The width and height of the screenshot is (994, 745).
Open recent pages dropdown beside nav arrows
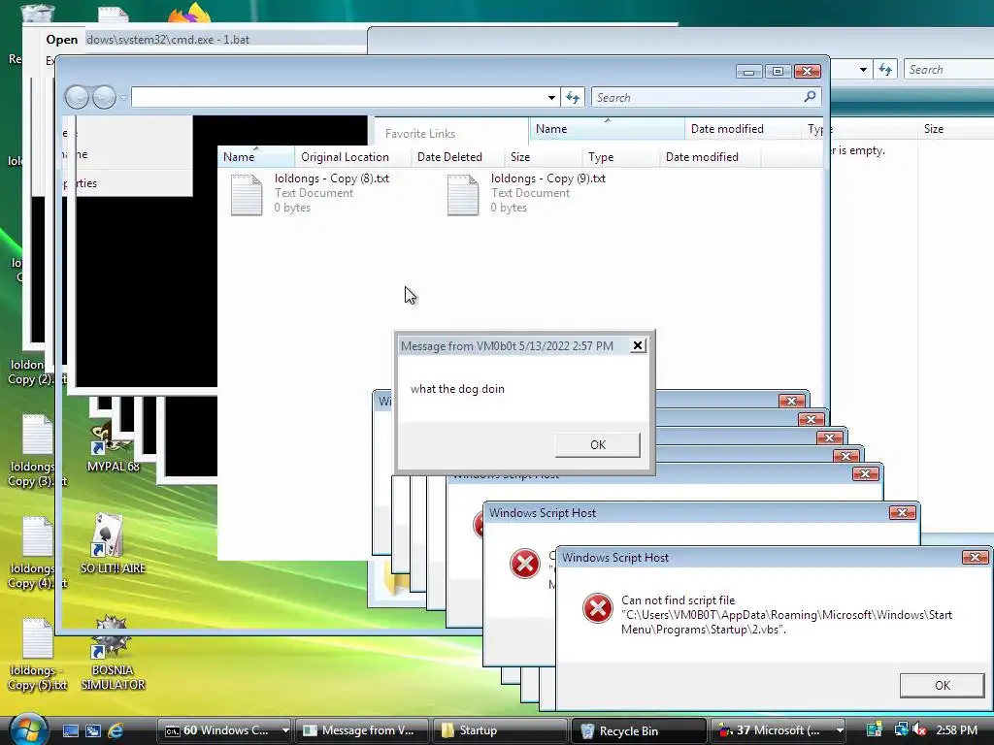(x=123, y=98)
